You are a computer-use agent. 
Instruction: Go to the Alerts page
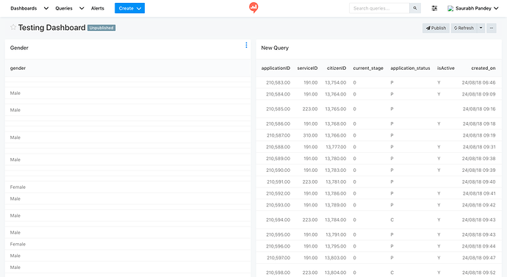click(x=98, y=8)
